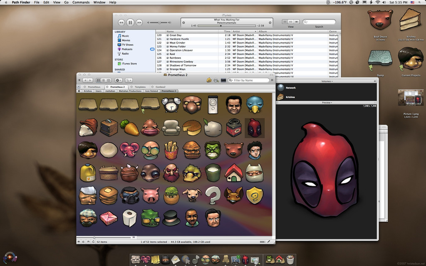Open the tab list dropdown left of tabs
Screen dimensions: 426x266
(79, 87)
